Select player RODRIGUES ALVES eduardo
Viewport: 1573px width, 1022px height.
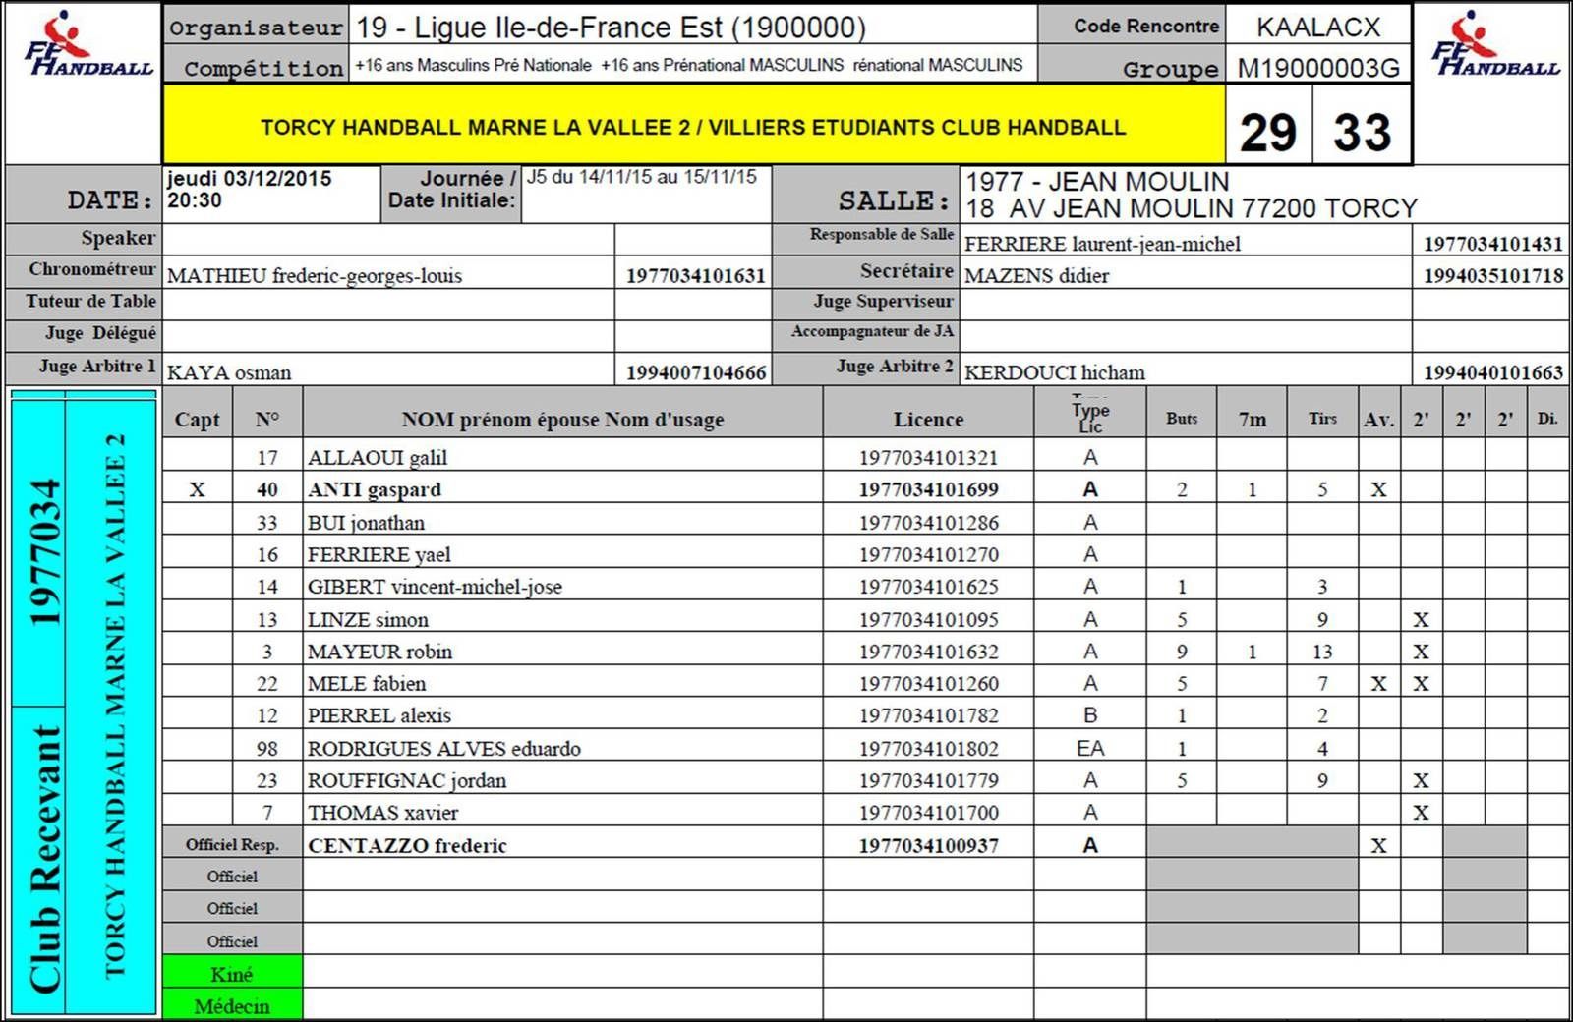(x=444, y=749)
